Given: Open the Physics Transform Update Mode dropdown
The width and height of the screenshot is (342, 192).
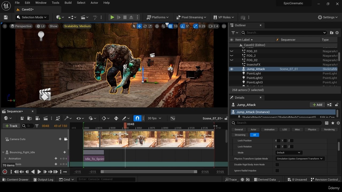Looking at the screenshot, I should click(300, 159).
